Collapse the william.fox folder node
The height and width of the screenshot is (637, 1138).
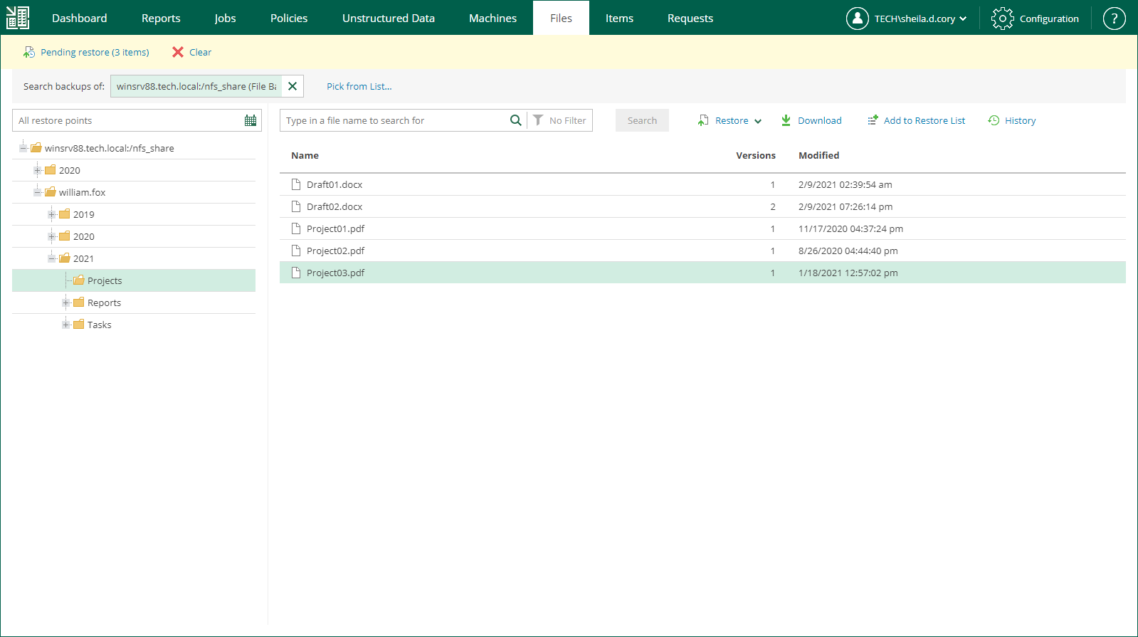tap(37, 192)
